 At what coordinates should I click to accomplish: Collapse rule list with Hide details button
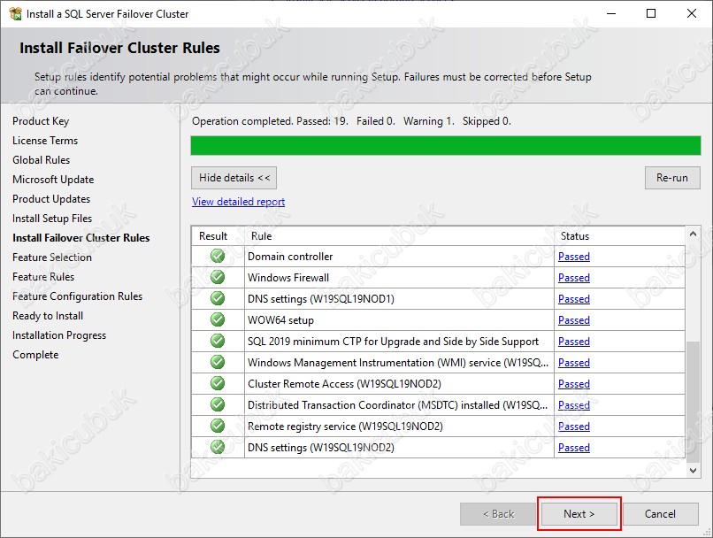coord(234,178)
